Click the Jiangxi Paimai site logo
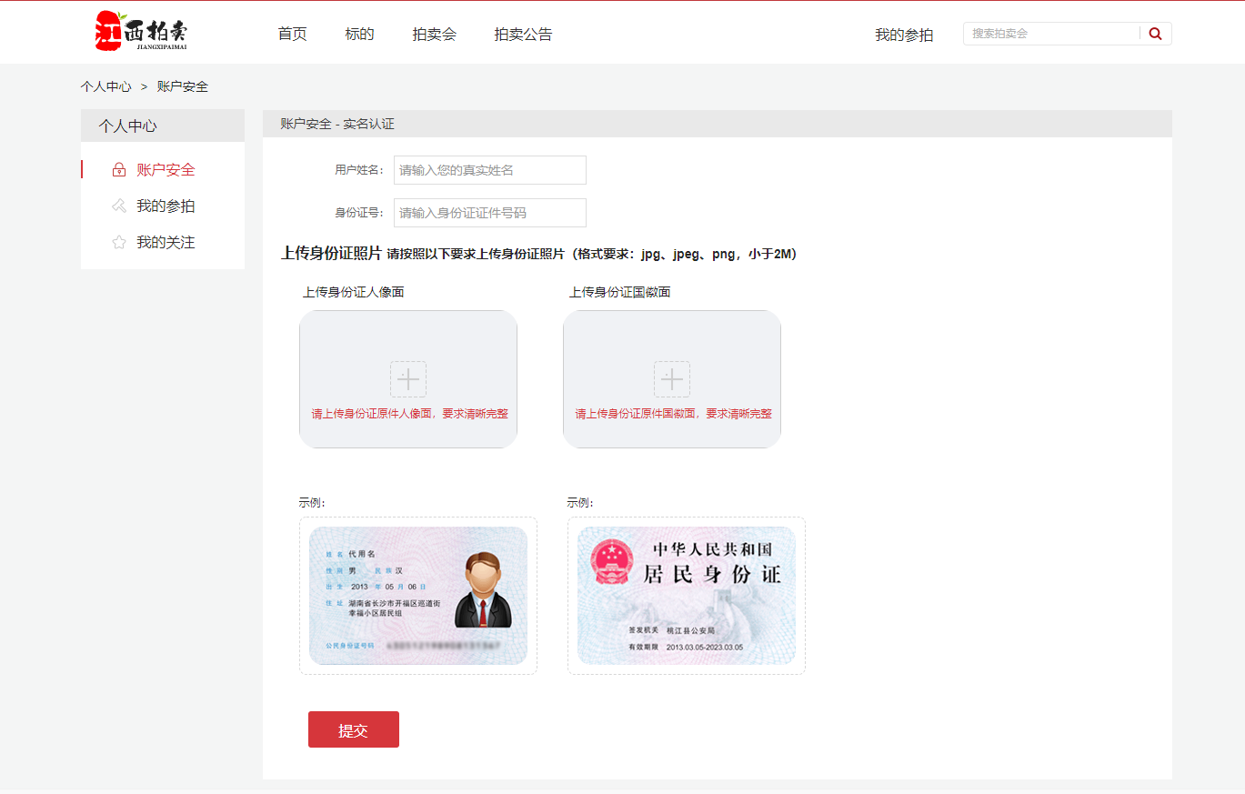The image size is (1245, 794). click(141, 32)
